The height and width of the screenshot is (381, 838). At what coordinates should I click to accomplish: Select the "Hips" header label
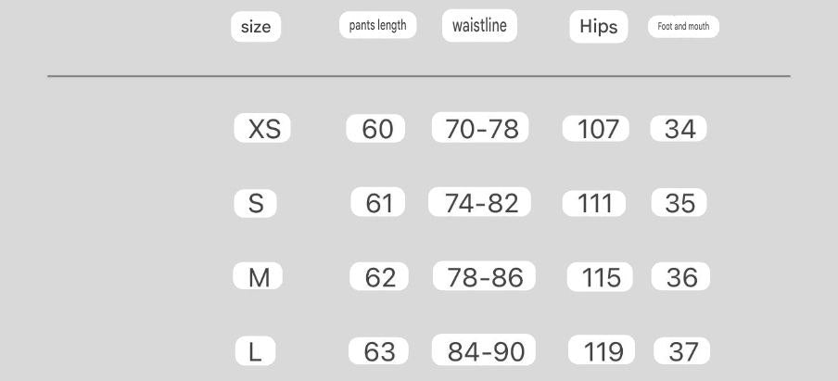tap(598, 27)
